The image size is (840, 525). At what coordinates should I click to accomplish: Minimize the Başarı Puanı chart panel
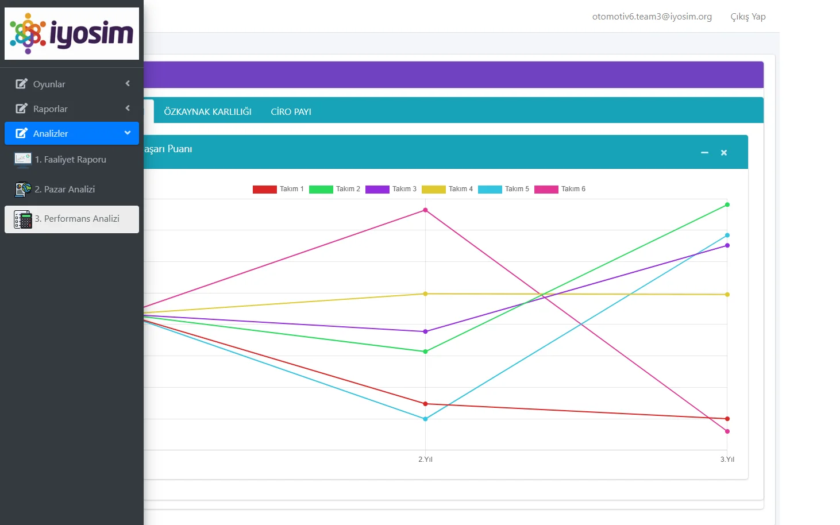[x=704, y=153]
